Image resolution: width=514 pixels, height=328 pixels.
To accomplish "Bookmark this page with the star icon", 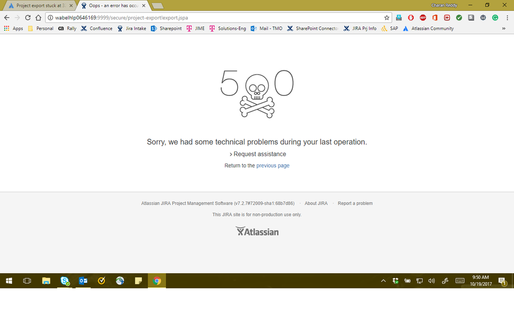I will pos(387,17).
